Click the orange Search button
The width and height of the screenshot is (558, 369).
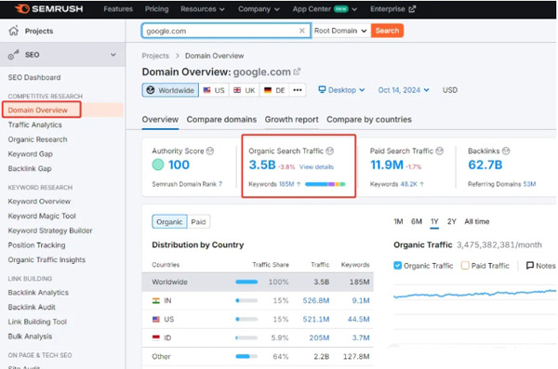[387, 31]
